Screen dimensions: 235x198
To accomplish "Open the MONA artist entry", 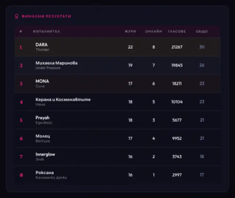I will (x=42, y=81).
